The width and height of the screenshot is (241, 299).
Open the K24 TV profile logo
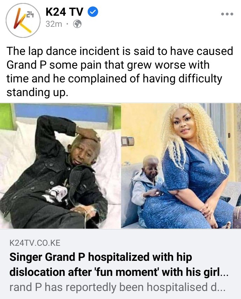click(x=23, y=20)
